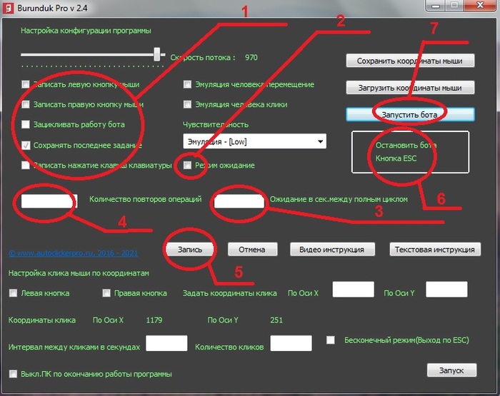Toggle Выкл.ПК по окончанию работы checkbox
This screenshot has width=500, height=396.
point(13,374)
